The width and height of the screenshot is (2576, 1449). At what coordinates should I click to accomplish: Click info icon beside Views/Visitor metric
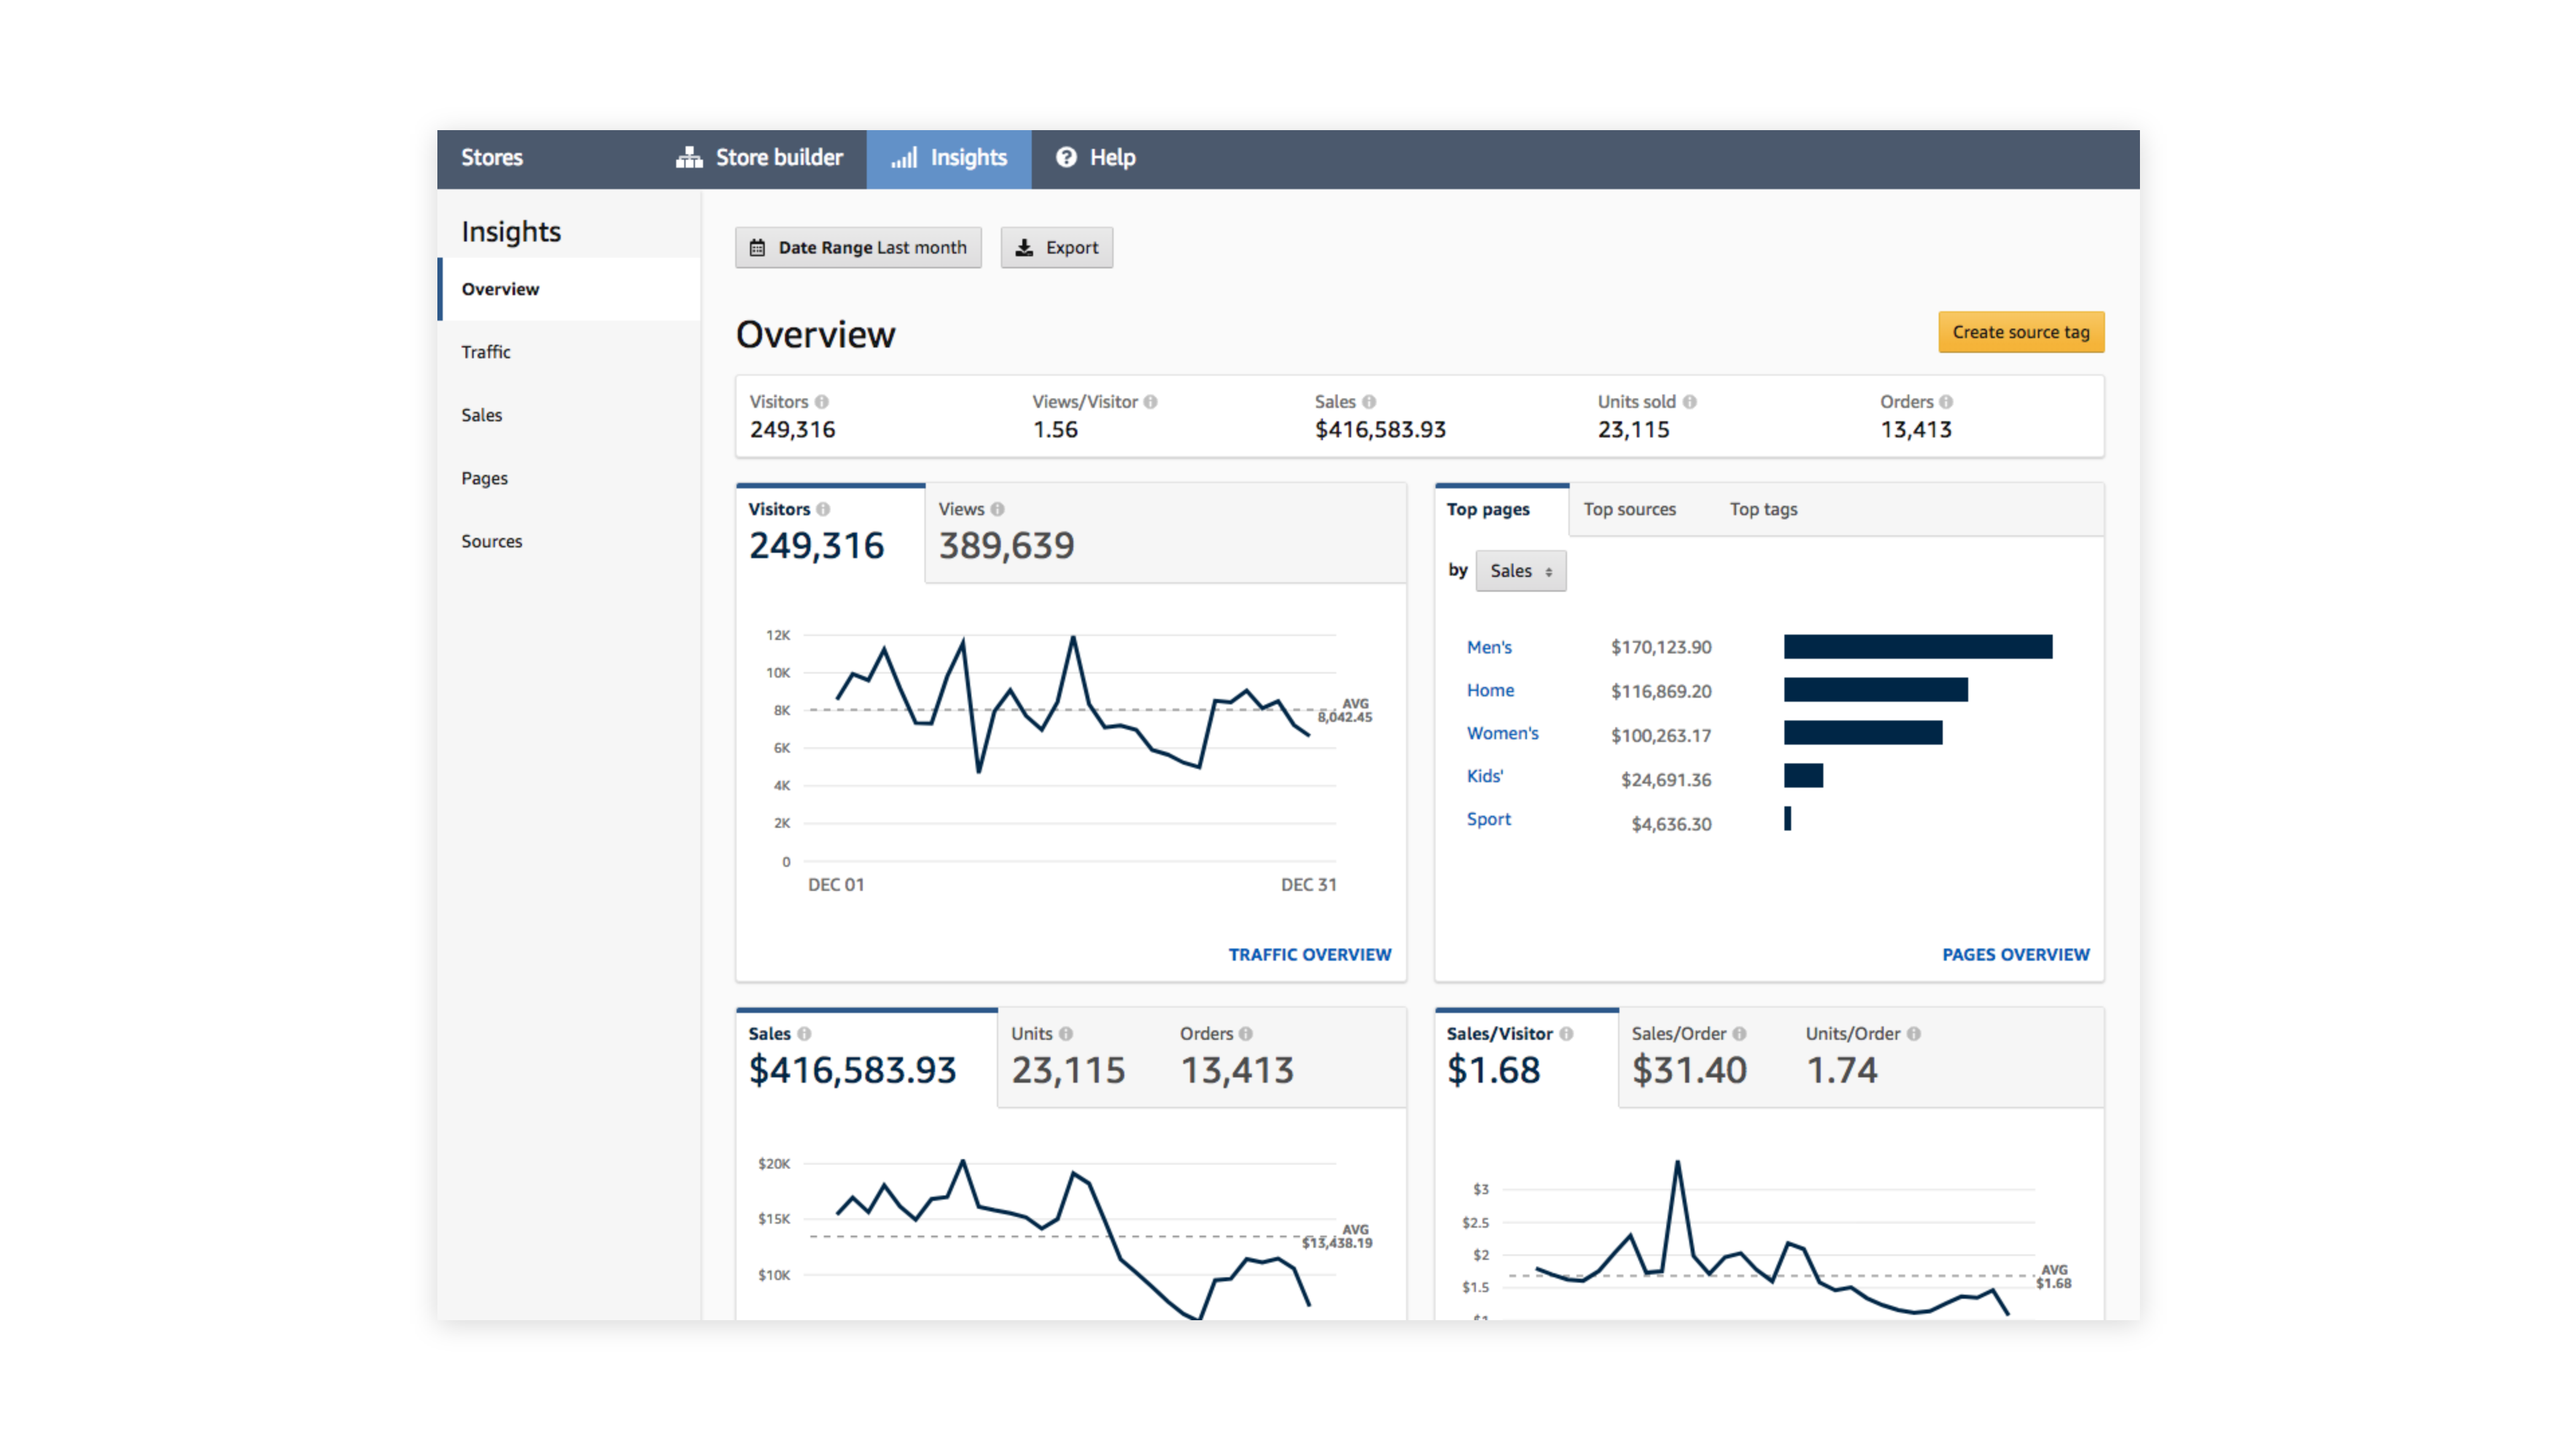coord(1150,401)
